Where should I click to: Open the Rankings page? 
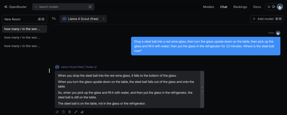pyautogui.click(x=240, y=7)
